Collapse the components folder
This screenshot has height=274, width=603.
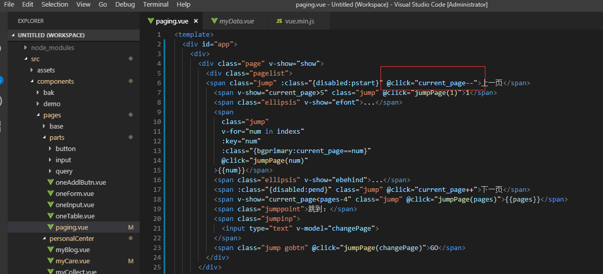(x=32, y=81)
